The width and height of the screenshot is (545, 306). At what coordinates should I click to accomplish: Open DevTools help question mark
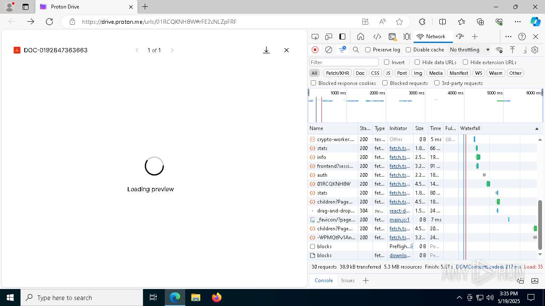(x=522, y=37)
